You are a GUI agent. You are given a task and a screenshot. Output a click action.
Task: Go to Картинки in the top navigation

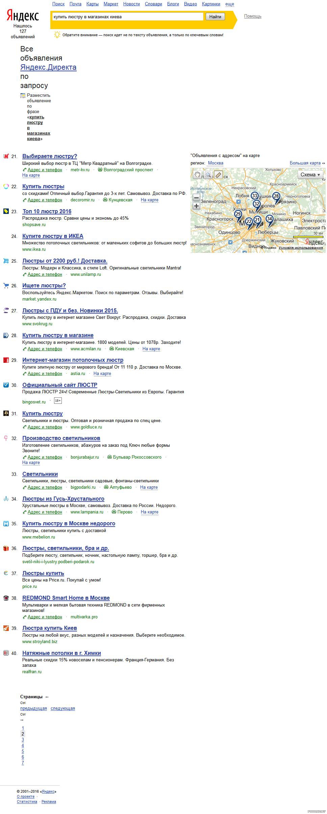(x=211, y=4)
